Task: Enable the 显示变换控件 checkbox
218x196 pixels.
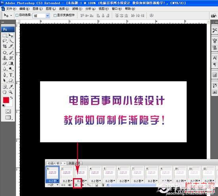Action: click(x=55, y=15)
